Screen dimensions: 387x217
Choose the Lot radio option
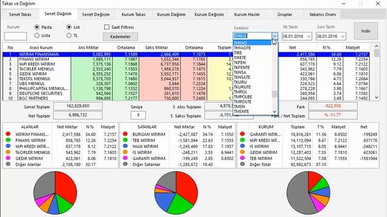click(x=69, y=27)
